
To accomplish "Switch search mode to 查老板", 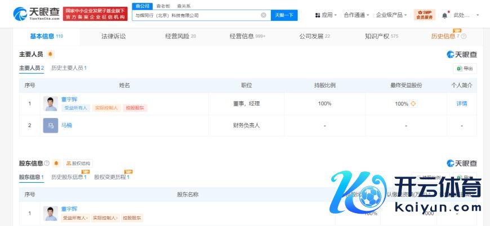I will pyautogui.click(x=163, y=6).
